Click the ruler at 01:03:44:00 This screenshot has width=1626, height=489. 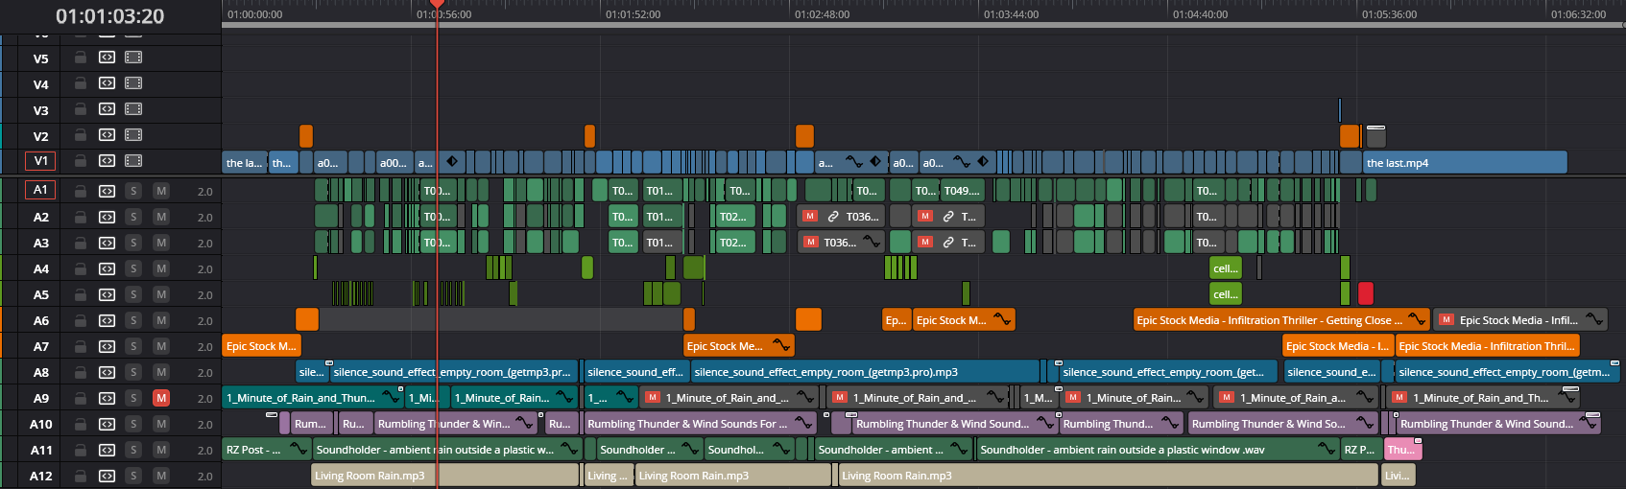(x=1010, y=14)
